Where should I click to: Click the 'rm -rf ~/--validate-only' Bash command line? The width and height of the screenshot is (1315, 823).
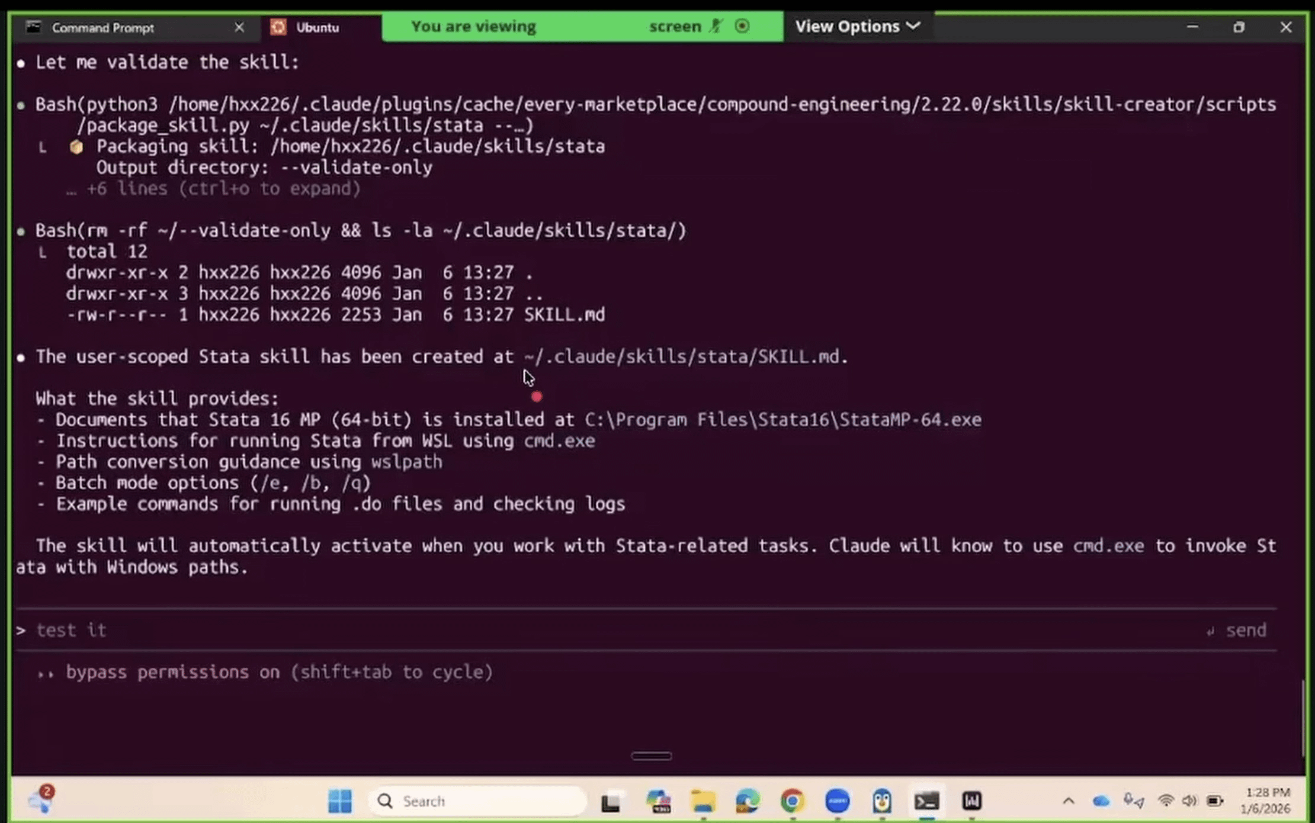tap(360, 230)
